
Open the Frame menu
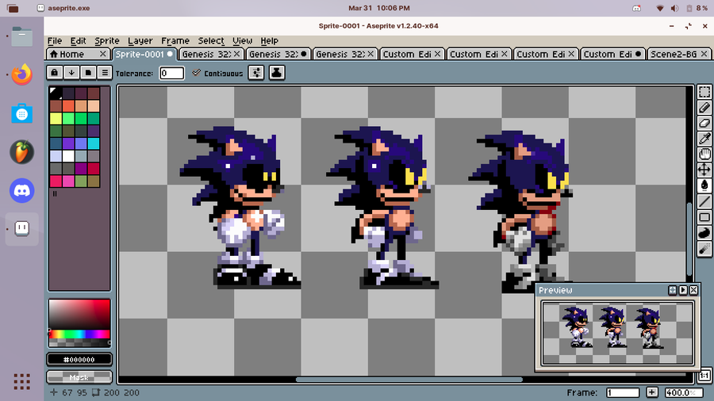tap(175, 41)
